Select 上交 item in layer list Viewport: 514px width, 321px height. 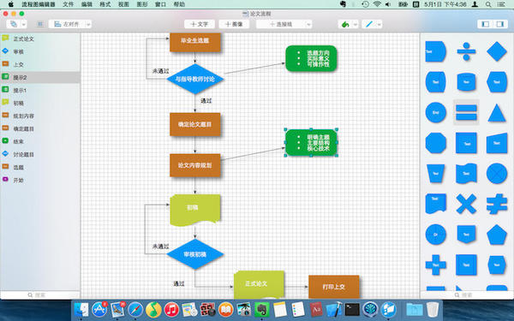(40, 64)
